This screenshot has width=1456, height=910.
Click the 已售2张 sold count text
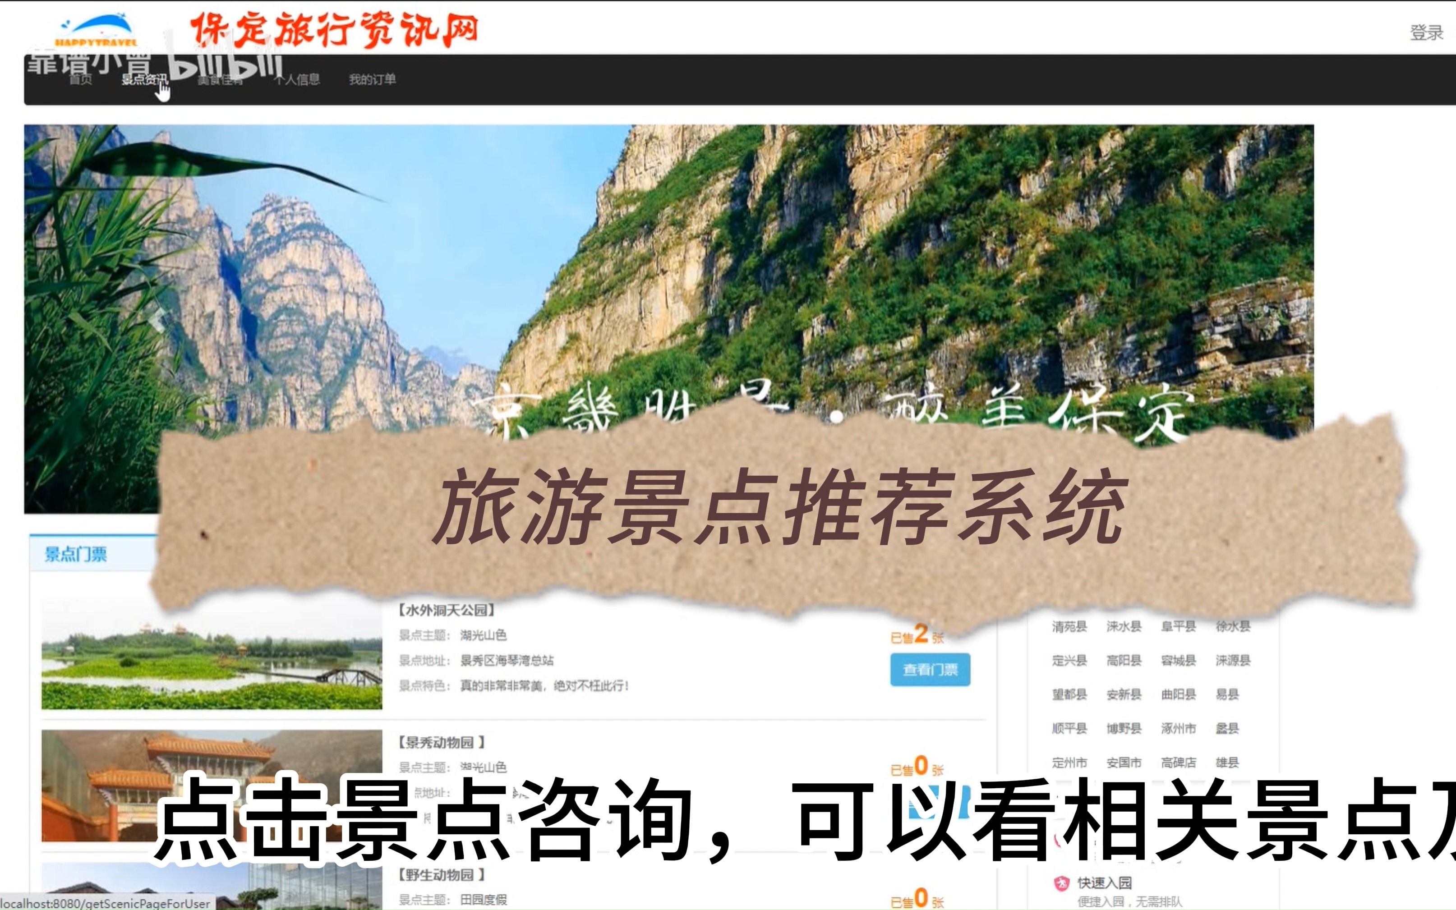tap(917, 635)
